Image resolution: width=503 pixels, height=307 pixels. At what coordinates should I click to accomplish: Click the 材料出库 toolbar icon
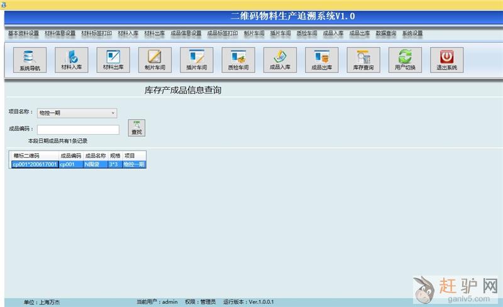pyautogui.click(x=113, y=60)
